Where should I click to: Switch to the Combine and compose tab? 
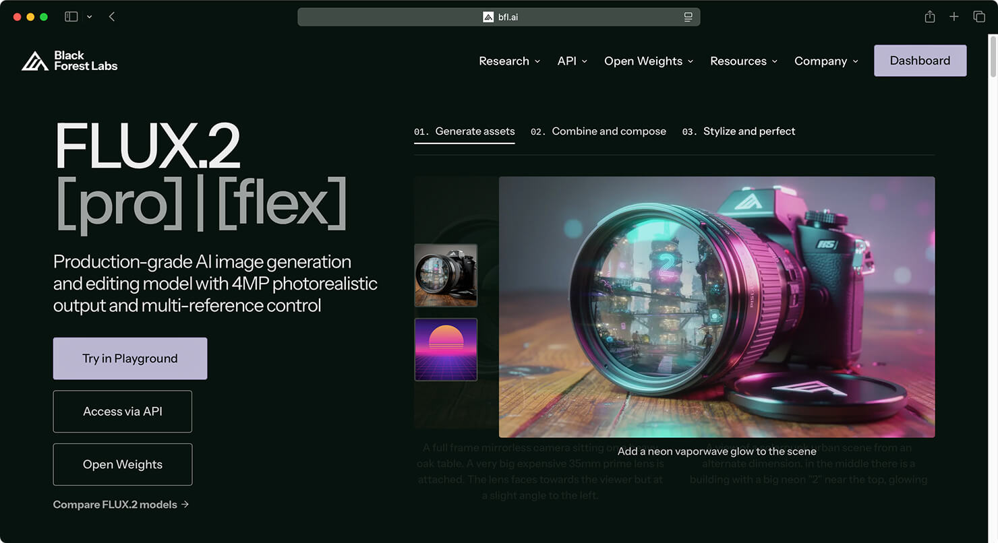point(608,131)
